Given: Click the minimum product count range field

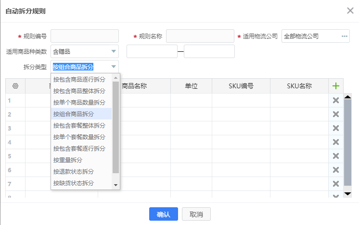Looking at the screenshot, I should click(x=152, y=51).
